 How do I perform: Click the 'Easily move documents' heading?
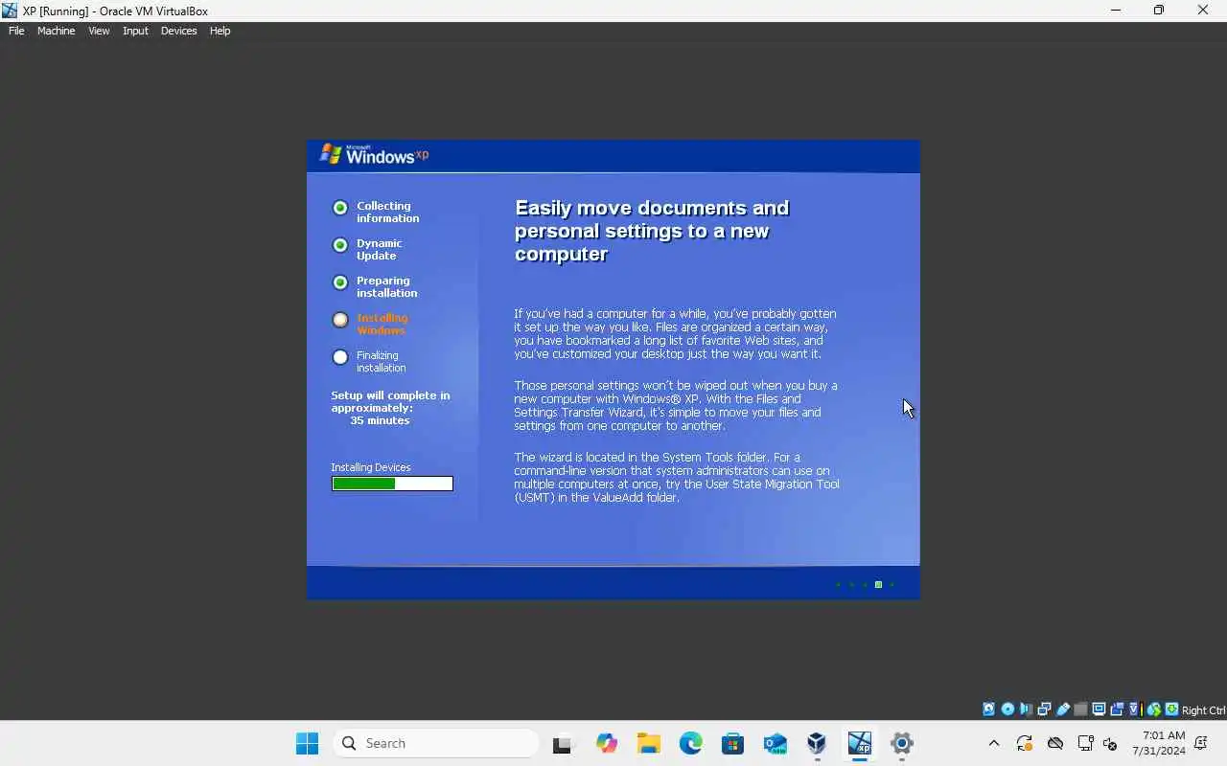coord(652,231)
